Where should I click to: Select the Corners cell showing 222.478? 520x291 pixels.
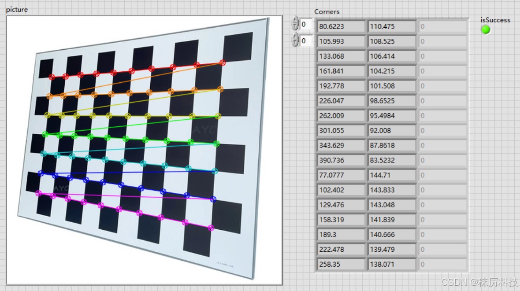click(341, 249)
